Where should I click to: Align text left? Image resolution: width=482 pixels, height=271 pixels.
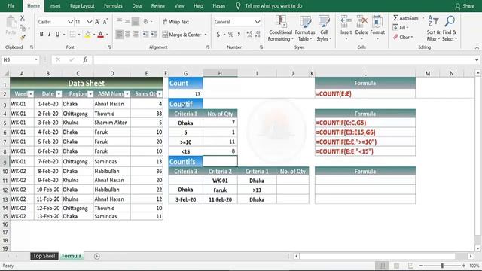(119, 35)
